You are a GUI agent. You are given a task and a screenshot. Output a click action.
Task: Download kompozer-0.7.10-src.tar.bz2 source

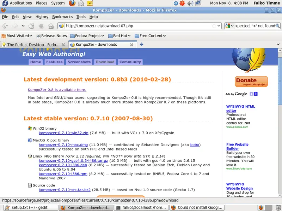(x=65, y=190)
